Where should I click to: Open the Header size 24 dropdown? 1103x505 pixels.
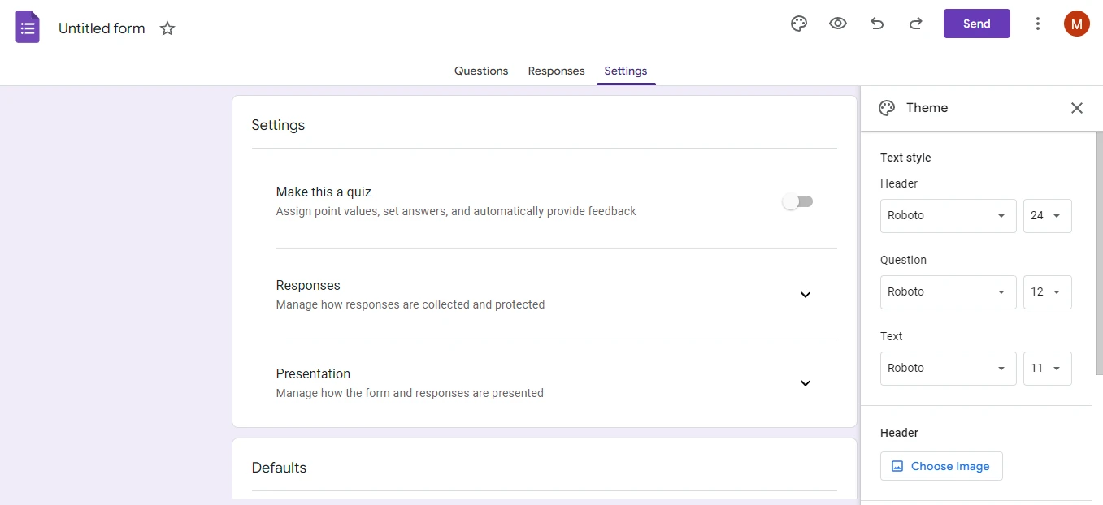point(1047,215)
